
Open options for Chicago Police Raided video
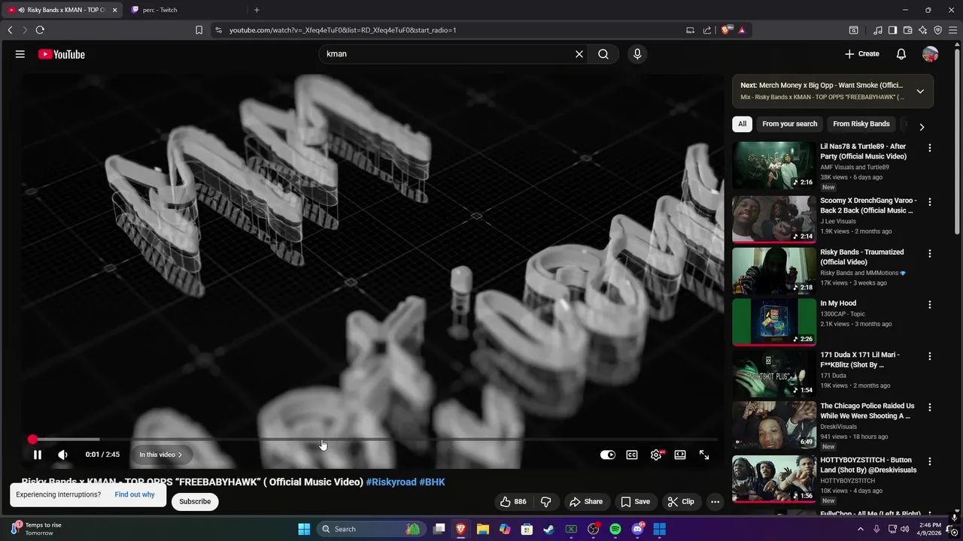[930, 407]
